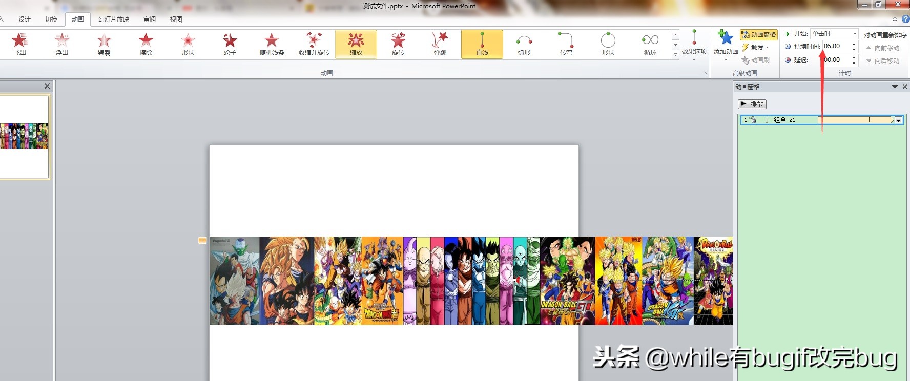Close the 动画窗格 animation pane
The height and width of the screenshot is (381, 910).
pyautogui.click(x=905, y=87)
